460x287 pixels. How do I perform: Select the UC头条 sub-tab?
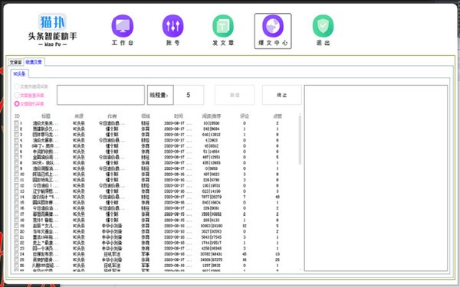[x=20, y=74]
